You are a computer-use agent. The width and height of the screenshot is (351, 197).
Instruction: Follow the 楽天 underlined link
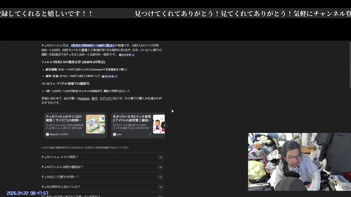(x=95, y=99)
